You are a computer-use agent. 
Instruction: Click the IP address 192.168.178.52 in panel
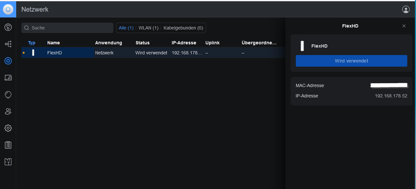pos(391,96)
